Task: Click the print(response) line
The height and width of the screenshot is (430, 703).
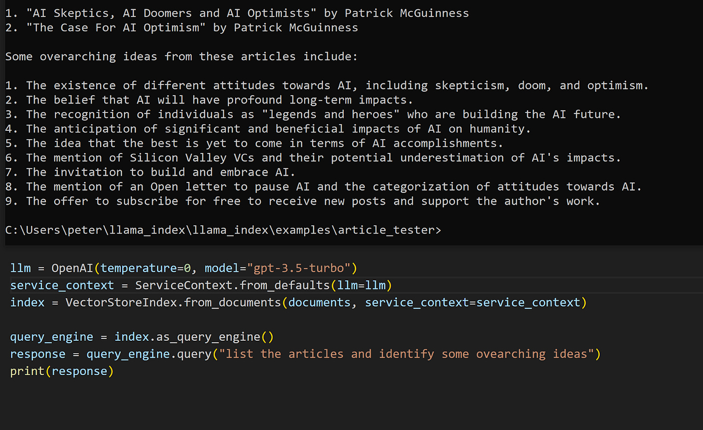Action: coord(62,372)
